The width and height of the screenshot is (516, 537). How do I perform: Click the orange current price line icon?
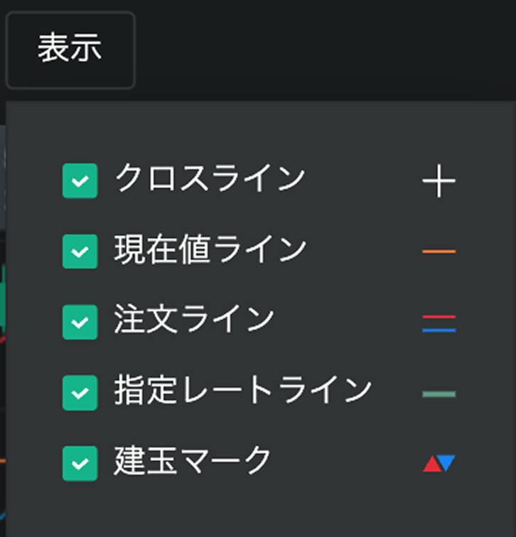click(439, 251)
